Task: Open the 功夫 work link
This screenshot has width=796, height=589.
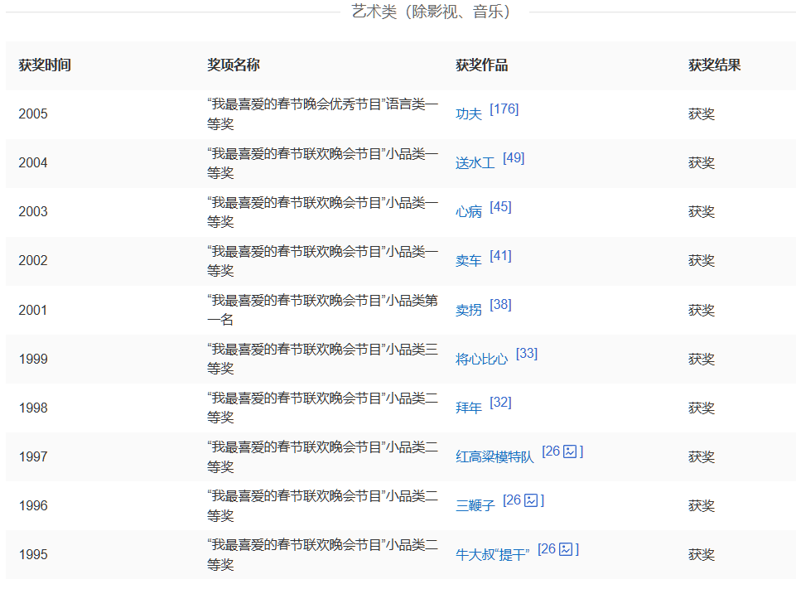Action: (x=468, y=114)
